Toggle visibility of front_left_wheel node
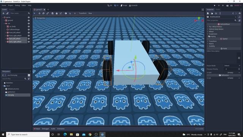Viewport: 243px width, 137px height. tap(29, 32)
